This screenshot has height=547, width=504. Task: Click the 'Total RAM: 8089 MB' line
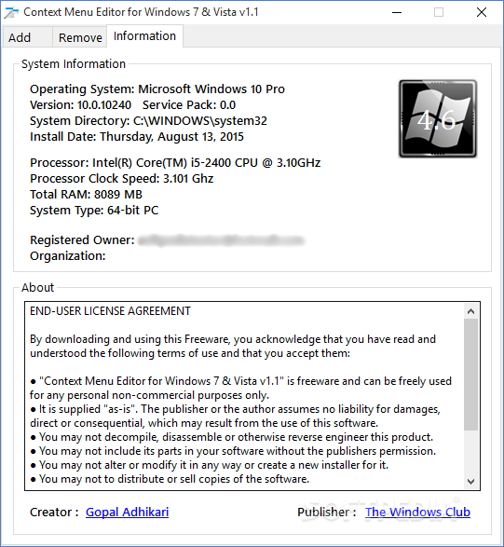point(86,195)
